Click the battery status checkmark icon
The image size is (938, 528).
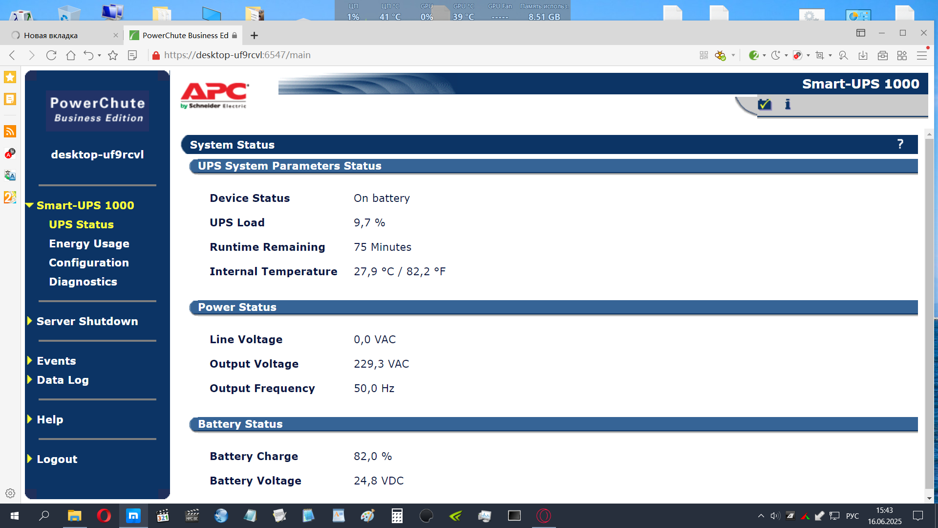pos(764,104)
